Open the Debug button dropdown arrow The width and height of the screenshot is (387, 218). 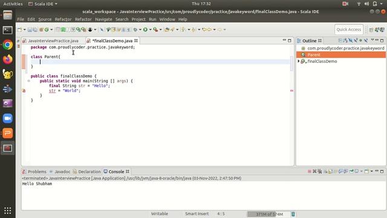(140, 30)
